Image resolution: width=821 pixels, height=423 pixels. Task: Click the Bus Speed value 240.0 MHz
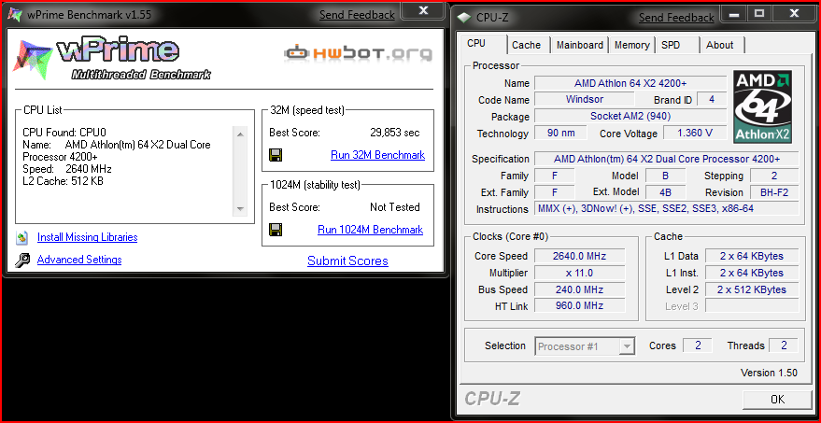(579, 289)
